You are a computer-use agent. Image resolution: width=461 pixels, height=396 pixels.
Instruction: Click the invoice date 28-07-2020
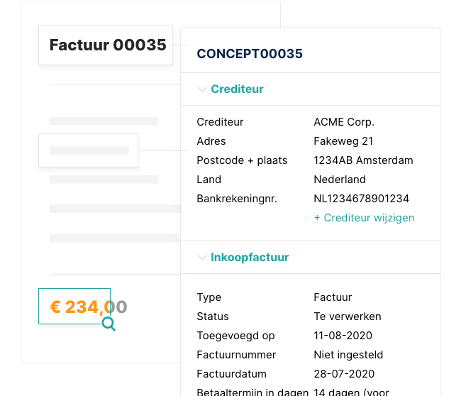click(x=343, y=374)
